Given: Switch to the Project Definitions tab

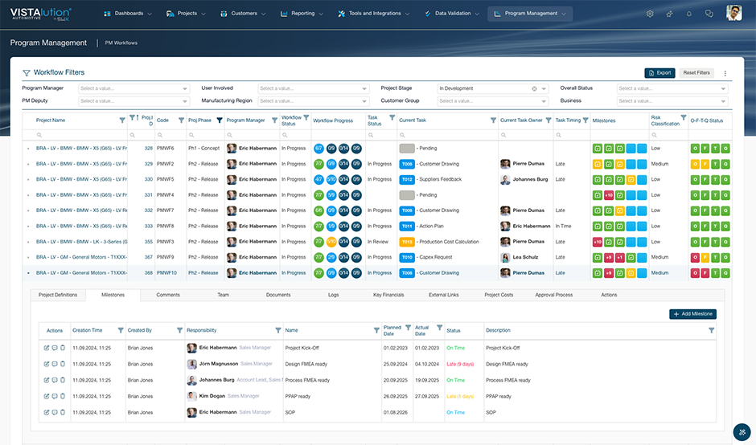Looking at the screenshot, I should (x=58, y=295).
